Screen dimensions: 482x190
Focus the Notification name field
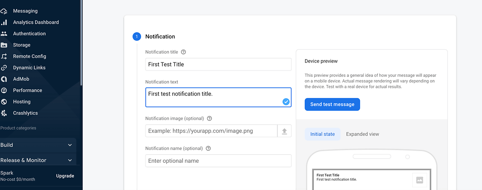pos(218,161)
